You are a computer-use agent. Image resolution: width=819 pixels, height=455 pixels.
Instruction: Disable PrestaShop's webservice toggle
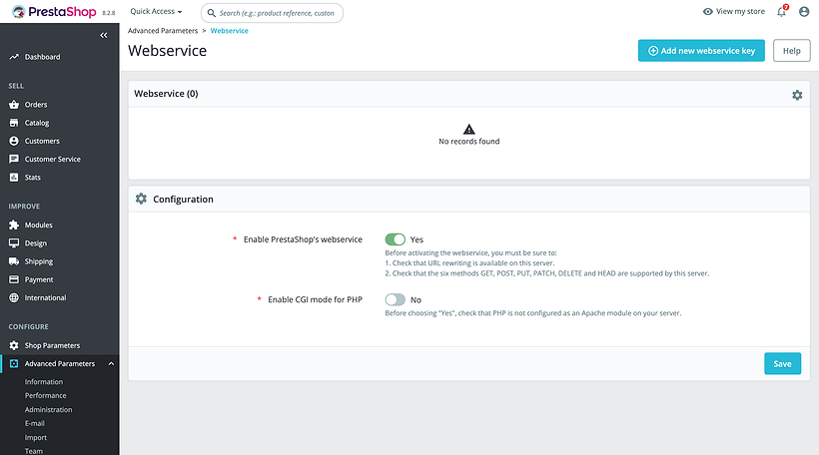coord(396,239)
